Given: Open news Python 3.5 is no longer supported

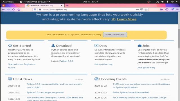Looking at the screenshot, I should [x=45, y=92].
